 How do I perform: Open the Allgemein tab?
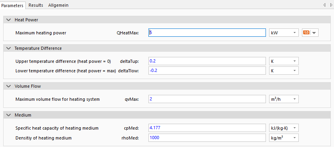(58, 5)
